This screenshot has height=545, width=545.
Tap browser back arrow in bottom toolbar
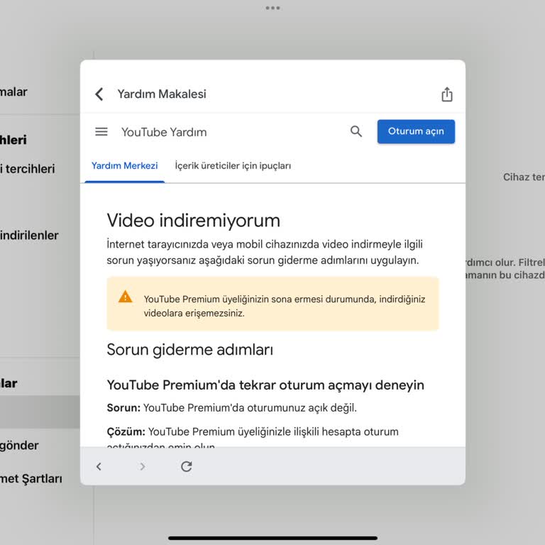(99, 466)
